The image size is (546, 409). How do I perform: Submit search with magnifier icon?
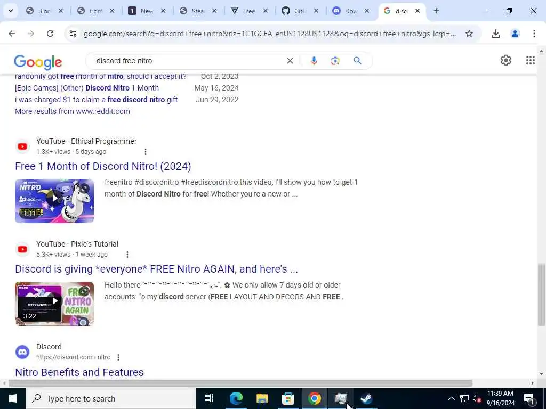click(x=357, y=61)
